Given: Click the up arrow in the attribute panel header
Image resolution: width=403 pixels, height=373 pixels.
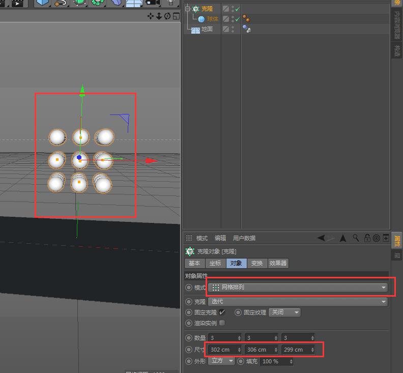Looking at the screenshot, I should tap(343, 238).
